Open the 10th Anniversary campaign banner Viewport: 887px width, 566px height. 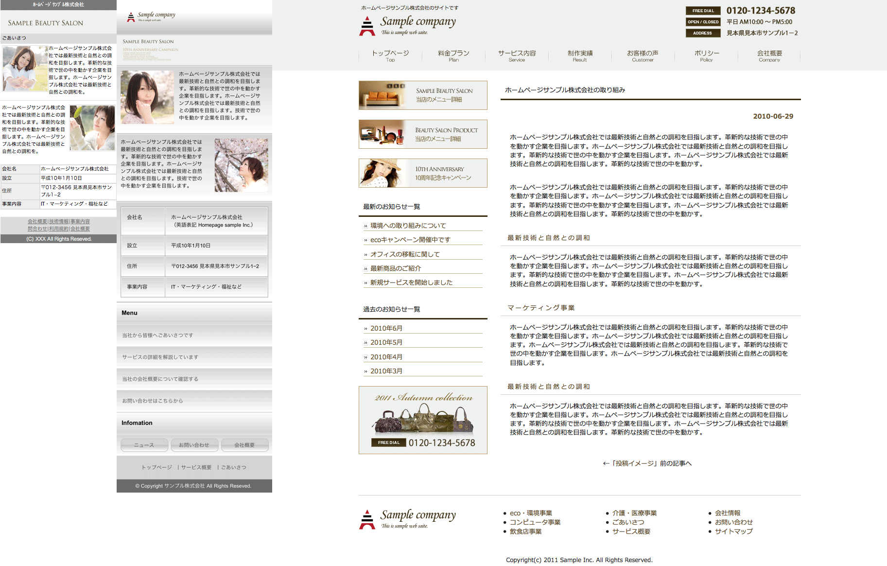click(423, 173)
